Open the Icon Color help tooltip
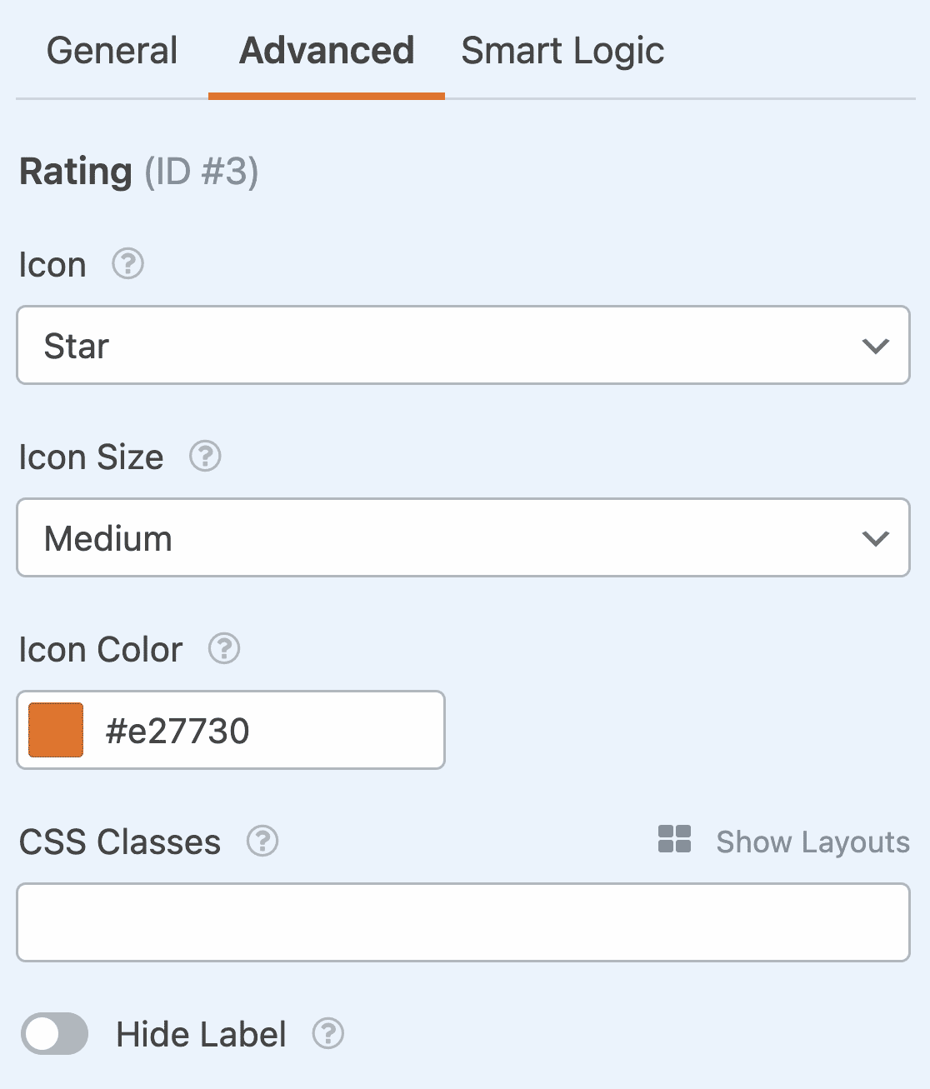The height and width of the screenshot is (1089, 930). (x=223, y=649)
